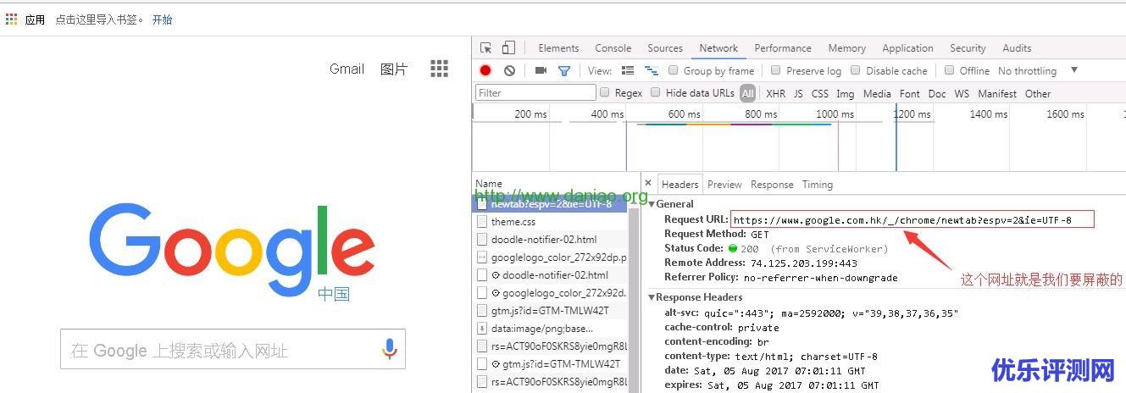The image size is (1126, 393).
Task: Filter requests by XHR
Action: (775, 93)
